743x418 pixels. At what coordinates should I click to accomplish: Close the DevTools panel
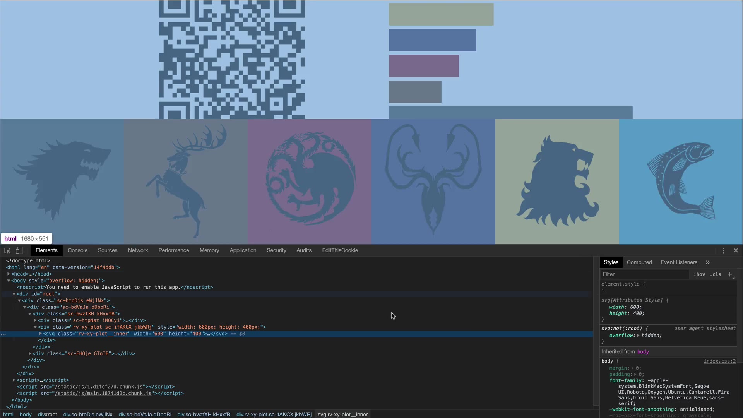[736, 250]
